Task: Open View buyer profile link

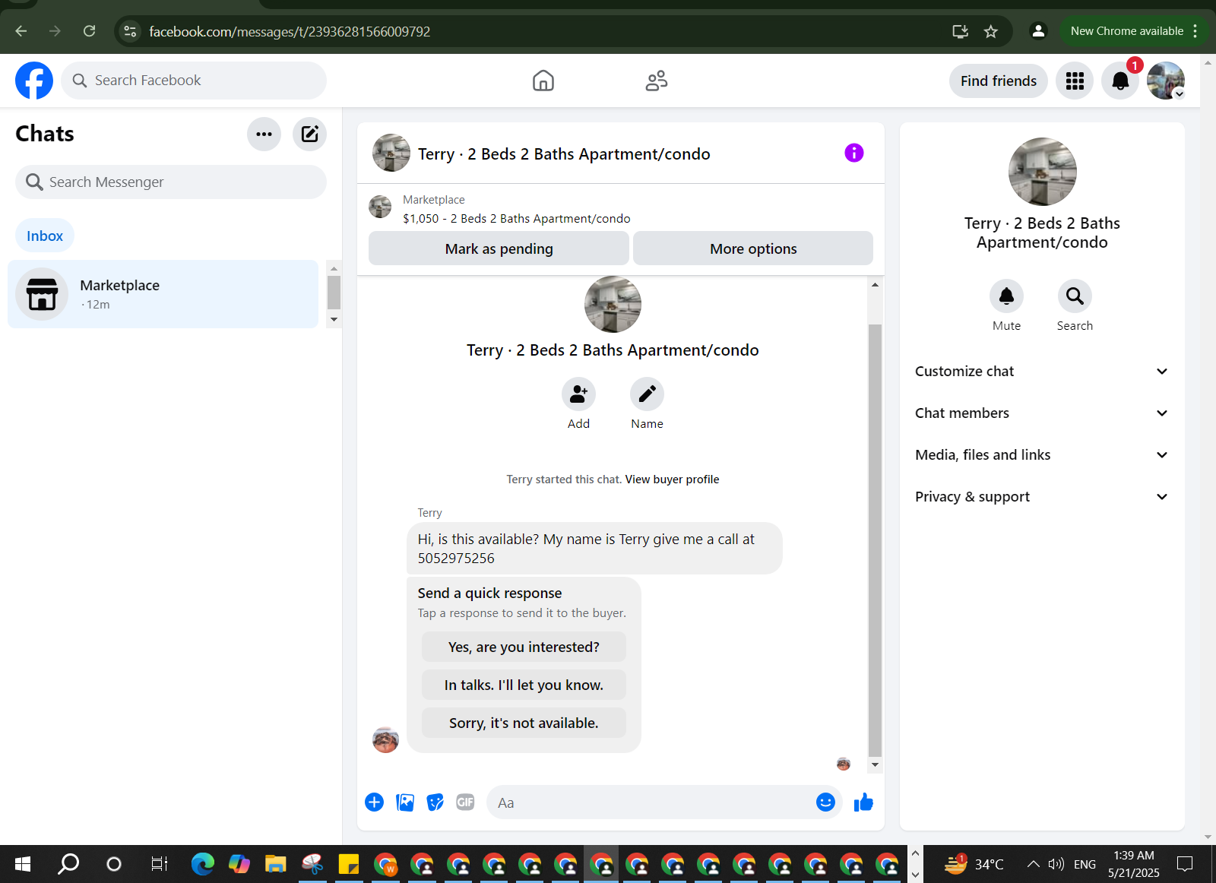Action: coord(672,479)
